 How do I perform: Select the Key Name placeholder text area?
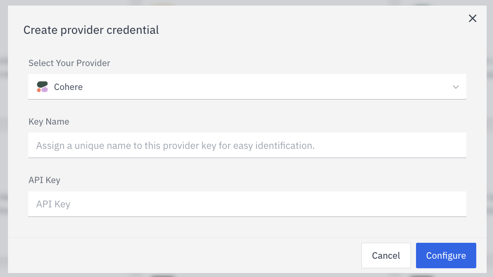(176, 145)
